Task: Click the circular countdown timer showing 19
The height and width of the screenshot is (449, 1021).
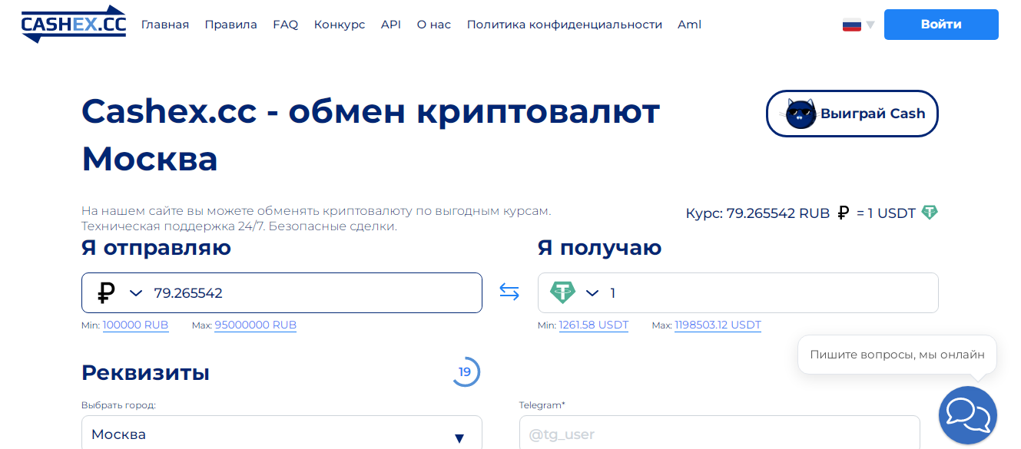Action: (x=465, y=372)
